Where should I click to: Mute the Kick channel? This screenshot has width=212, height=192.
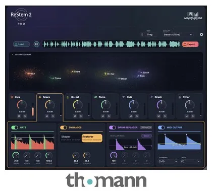[19, 116]
